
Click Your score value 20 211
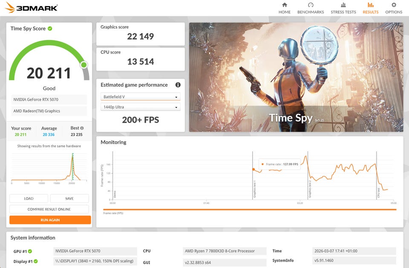click(20, 135)
